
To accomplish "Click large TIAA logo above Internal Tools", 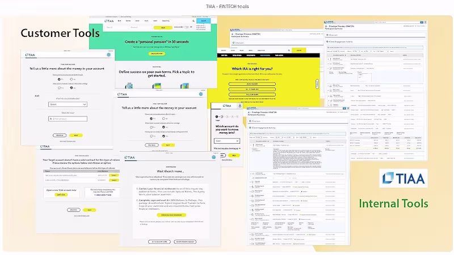I will (x=403, y=178).
